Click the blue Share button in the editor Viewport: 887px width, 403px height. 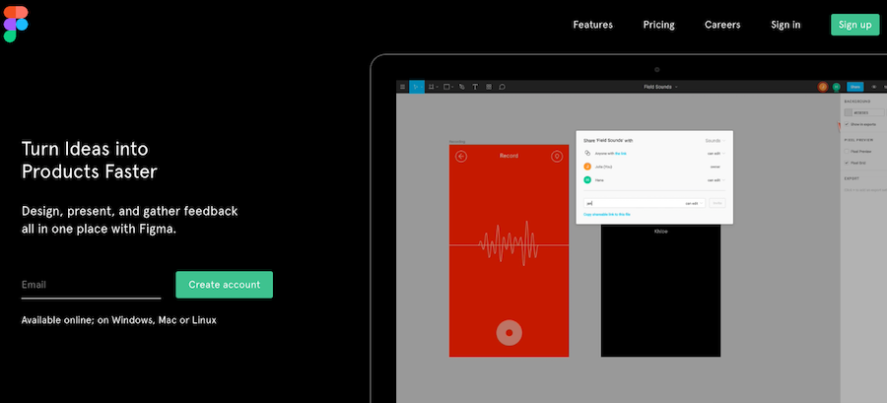coord(854,87)
